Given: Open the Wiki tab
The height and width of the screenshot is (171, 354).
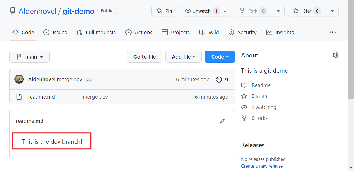Looking at the screenshot, I should click(x=209, y=32).
